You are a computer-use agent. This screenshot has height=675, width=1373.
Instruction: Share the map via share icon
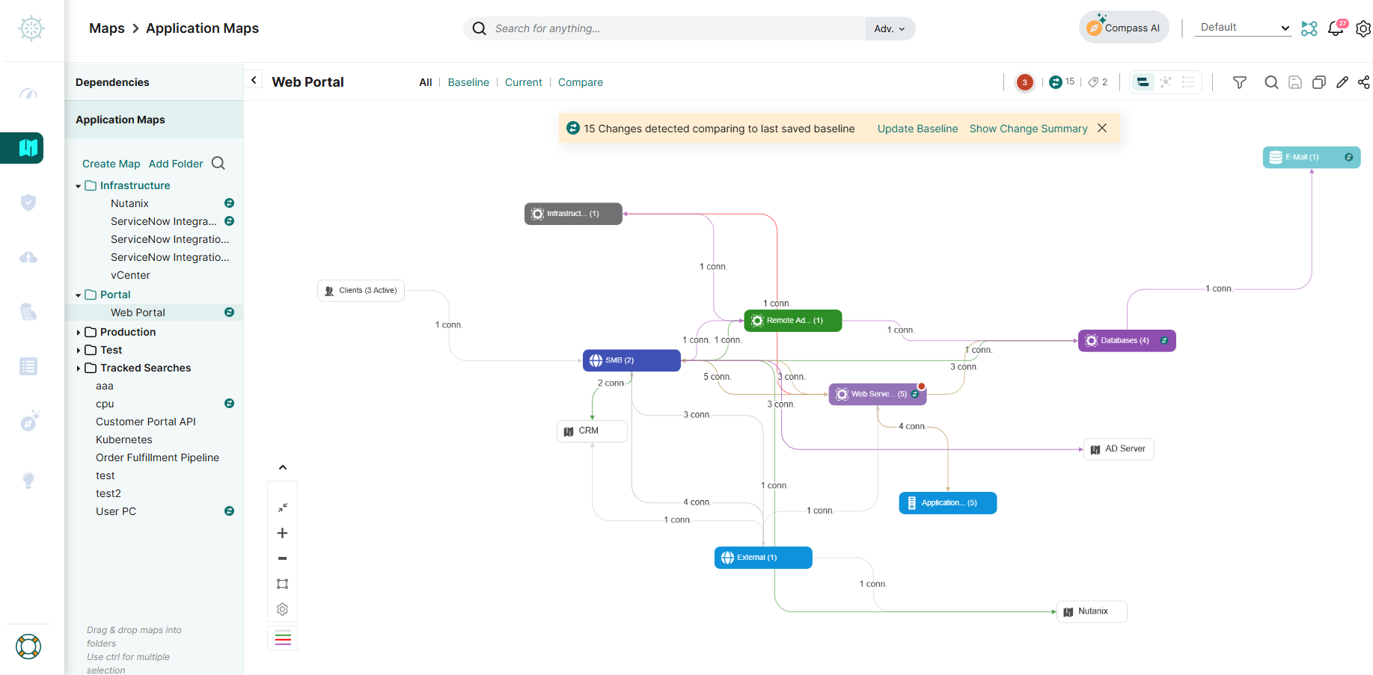(1364, 82)
